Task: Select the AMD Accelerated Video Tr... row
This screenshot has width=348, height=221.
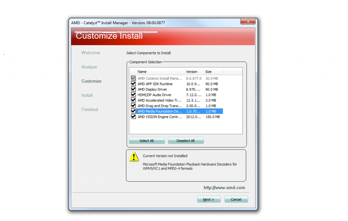Action: [x=177, y=100]
